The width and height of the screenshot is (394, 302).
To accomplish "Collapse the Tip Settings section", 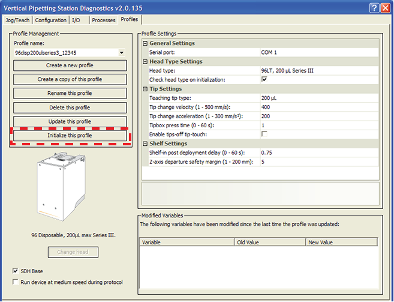I will (x=145, y=89).
